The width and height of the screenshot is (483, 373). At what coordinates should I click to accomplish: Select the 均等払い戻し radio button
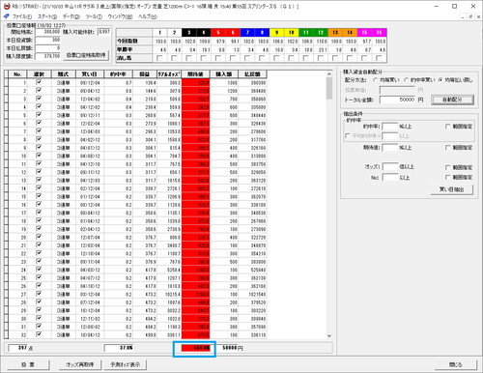440,79
